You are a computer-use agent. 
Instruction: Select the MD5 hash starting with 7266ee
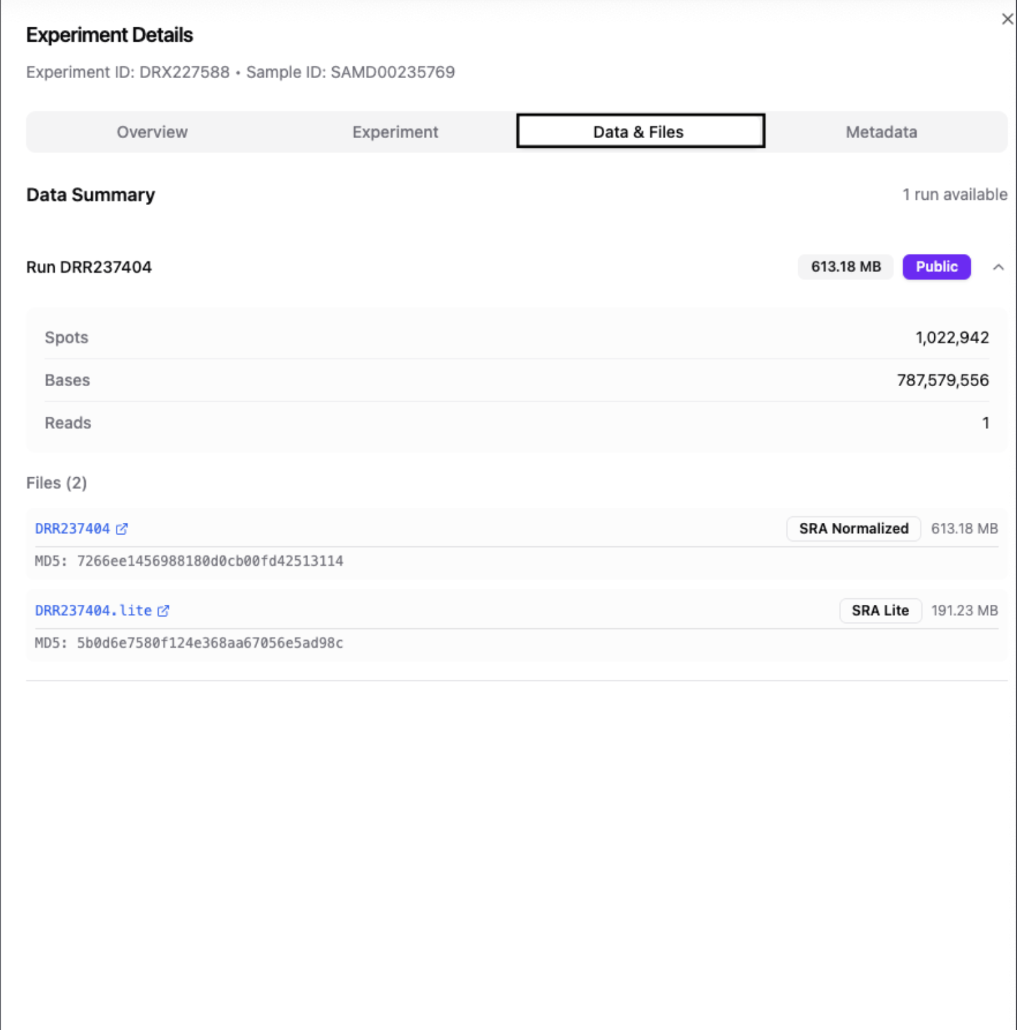[210, 561]
